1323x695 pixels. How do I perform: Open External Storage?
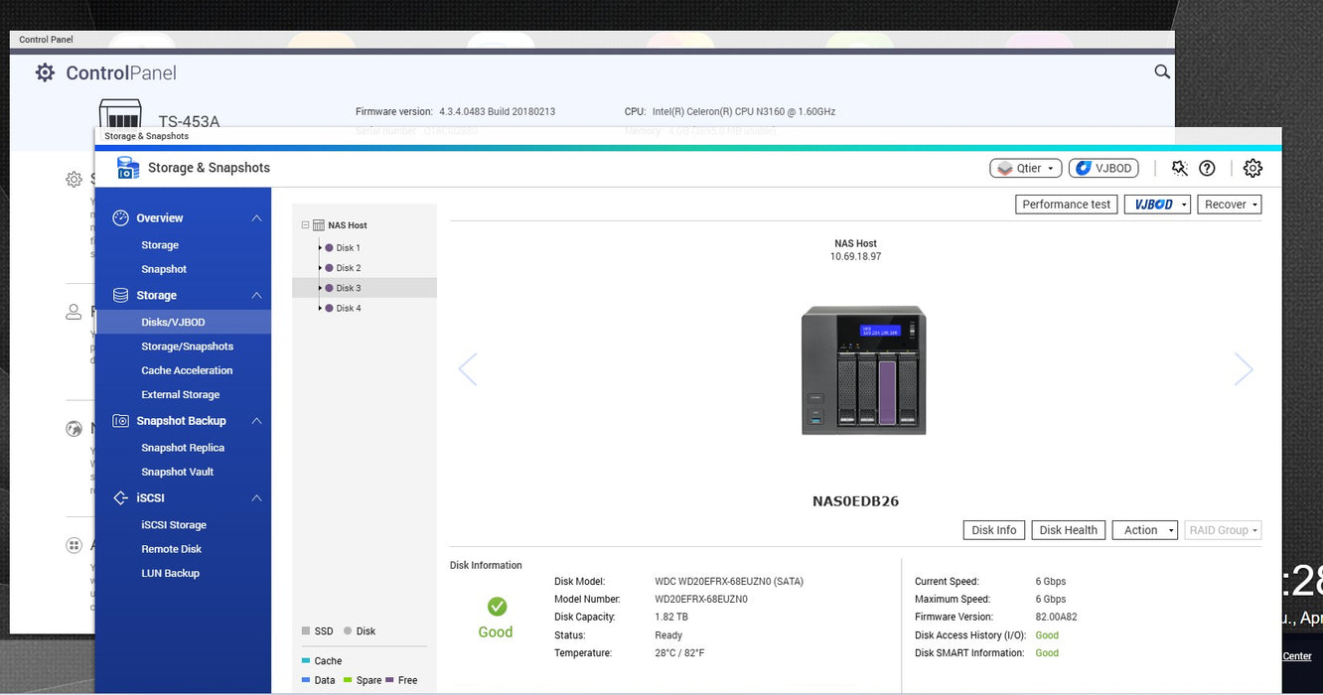181,394
